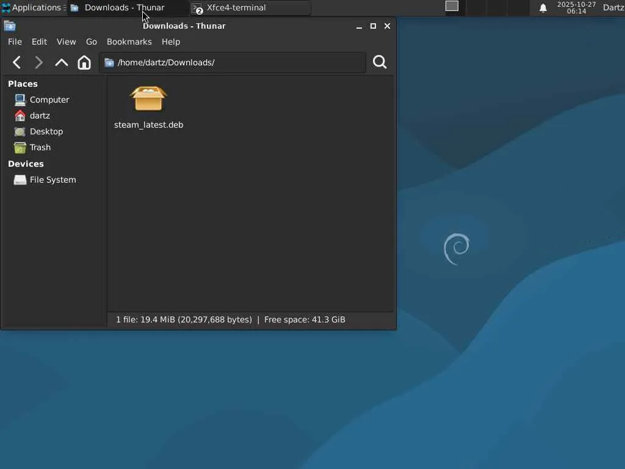Open Computer in Places sidebar
This screenshot has width=625, height=469.
[42, 100]
